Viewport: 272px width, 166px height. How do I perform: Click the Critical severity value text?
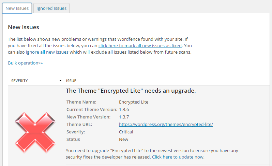point(126,132)
